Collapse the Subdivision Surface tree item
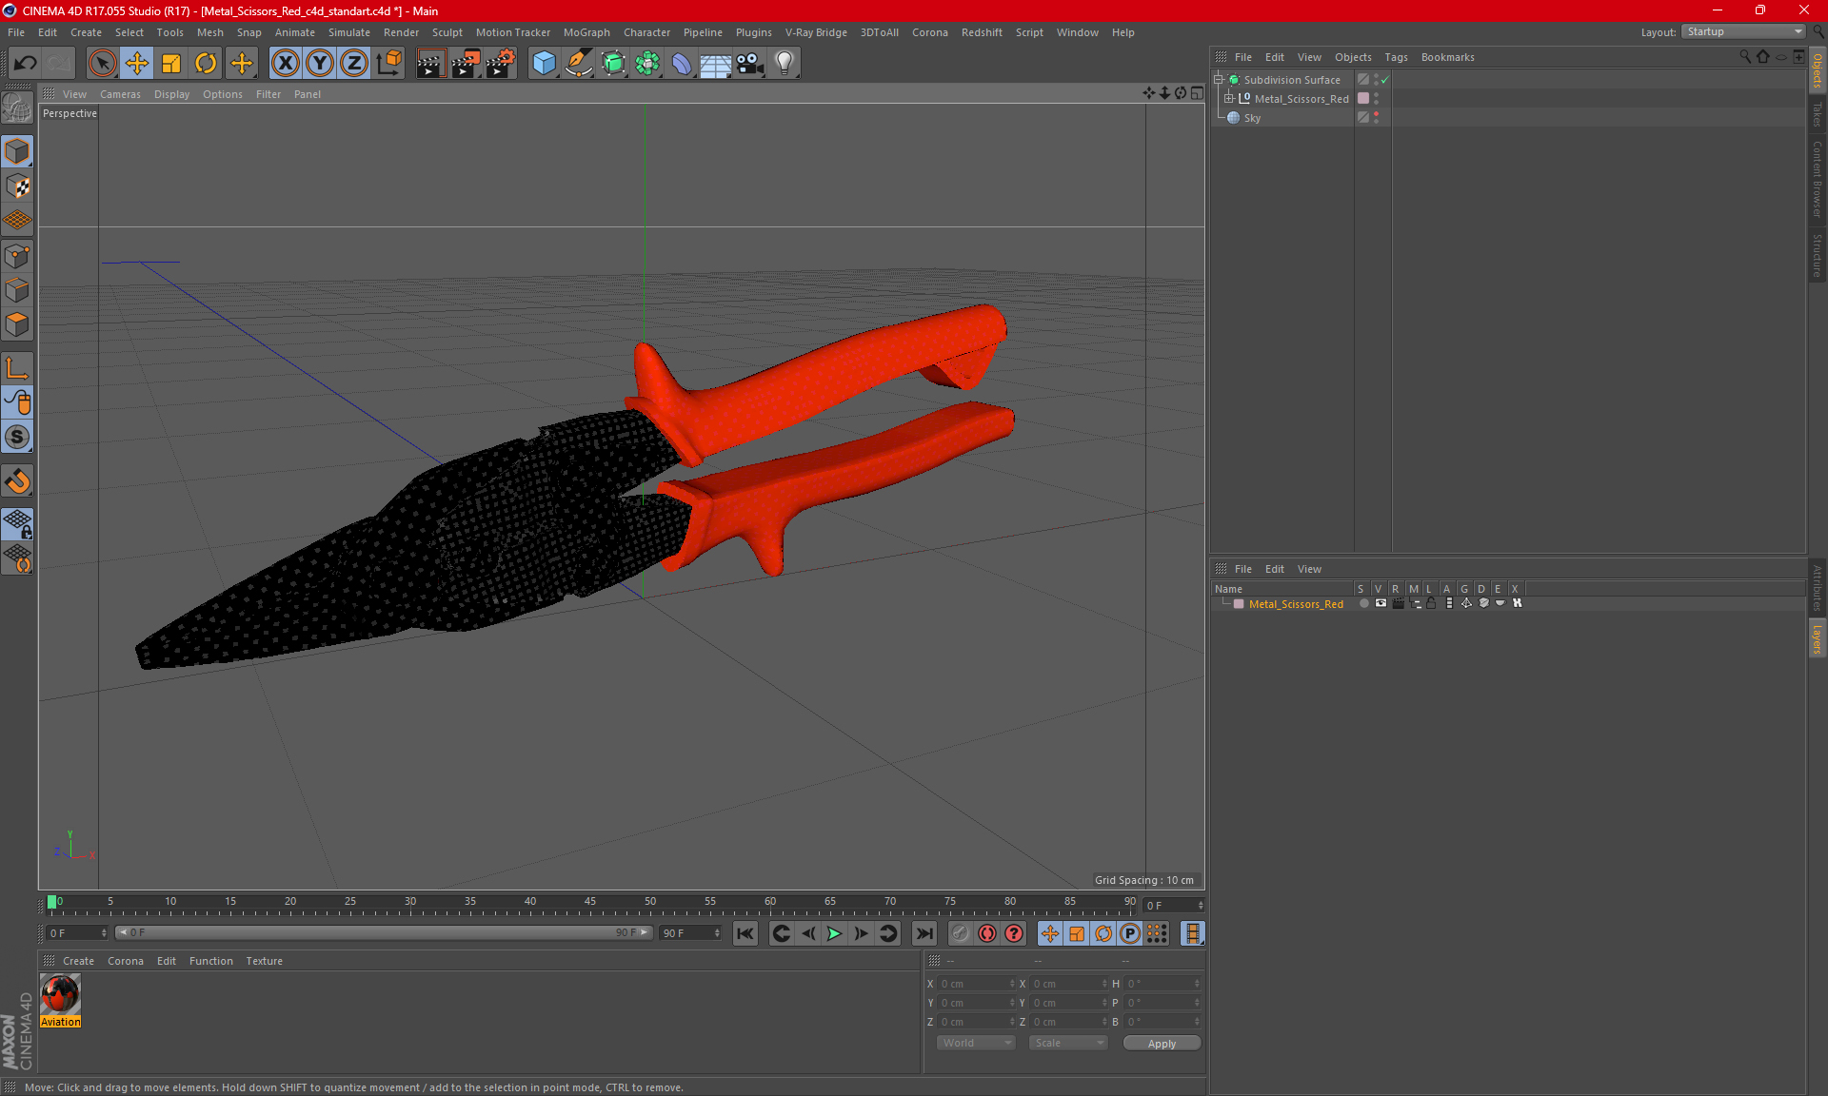 click(x=1218, y=80)
